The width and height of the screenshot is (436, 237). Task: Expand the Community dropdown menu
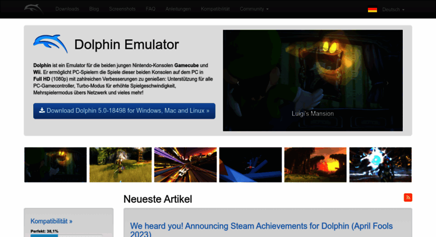254,9
